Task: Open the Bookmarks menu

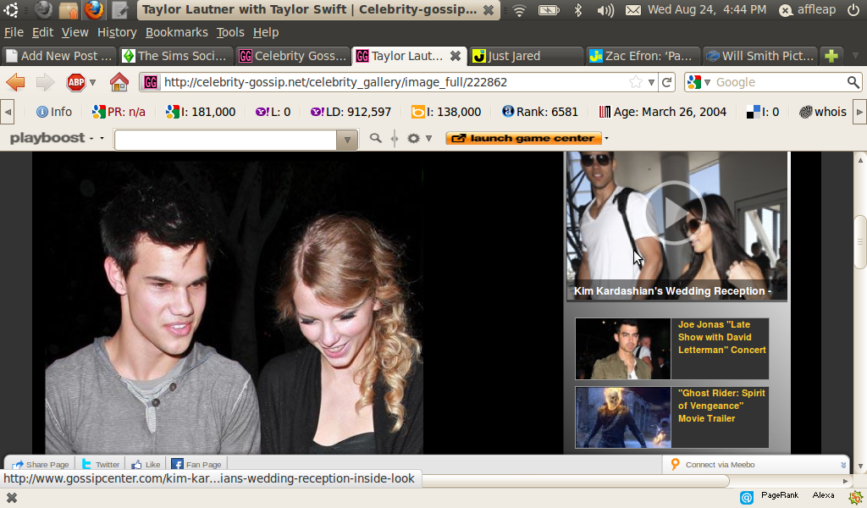Action: click(x=176, y=32)
